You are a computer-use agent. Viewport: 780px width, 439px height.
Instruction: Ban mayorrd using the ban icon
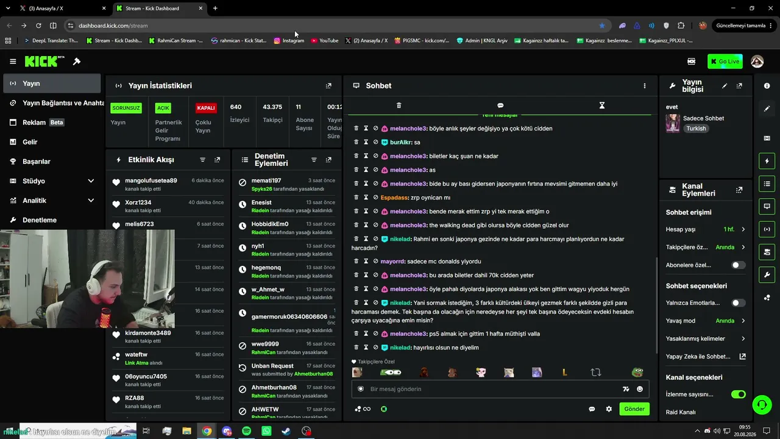tap(375, 262)
